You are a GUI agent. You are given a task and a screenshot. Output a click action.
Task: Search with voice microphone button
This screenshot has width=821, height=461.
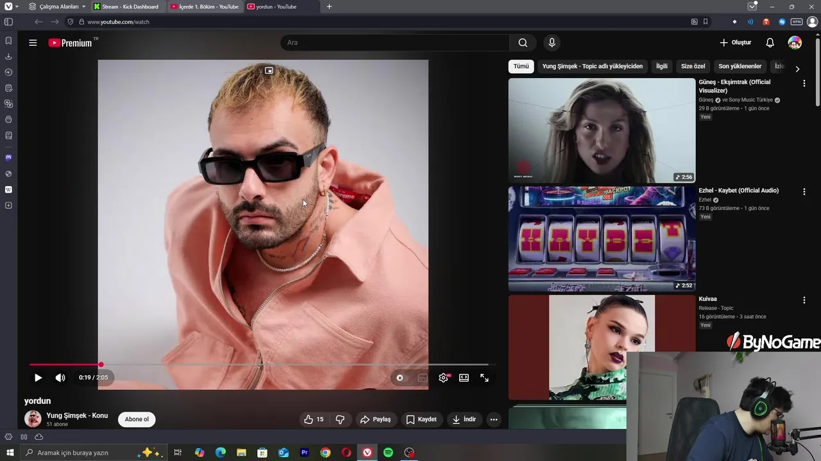tap(552, 43)
